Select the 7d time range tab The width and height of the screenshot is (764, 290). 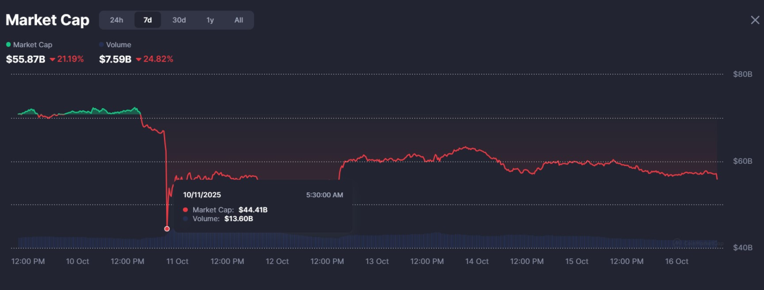point(147,20)
